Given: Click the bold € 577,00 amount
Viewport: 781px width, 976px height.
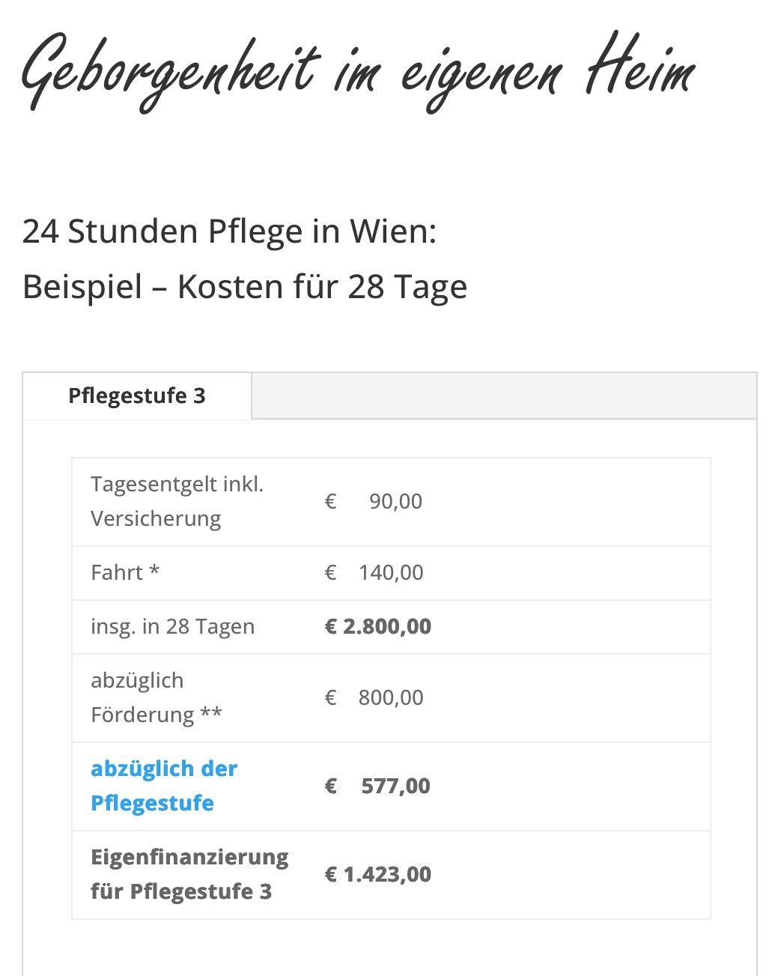Looking at the screenshot, I should (378, 786).
